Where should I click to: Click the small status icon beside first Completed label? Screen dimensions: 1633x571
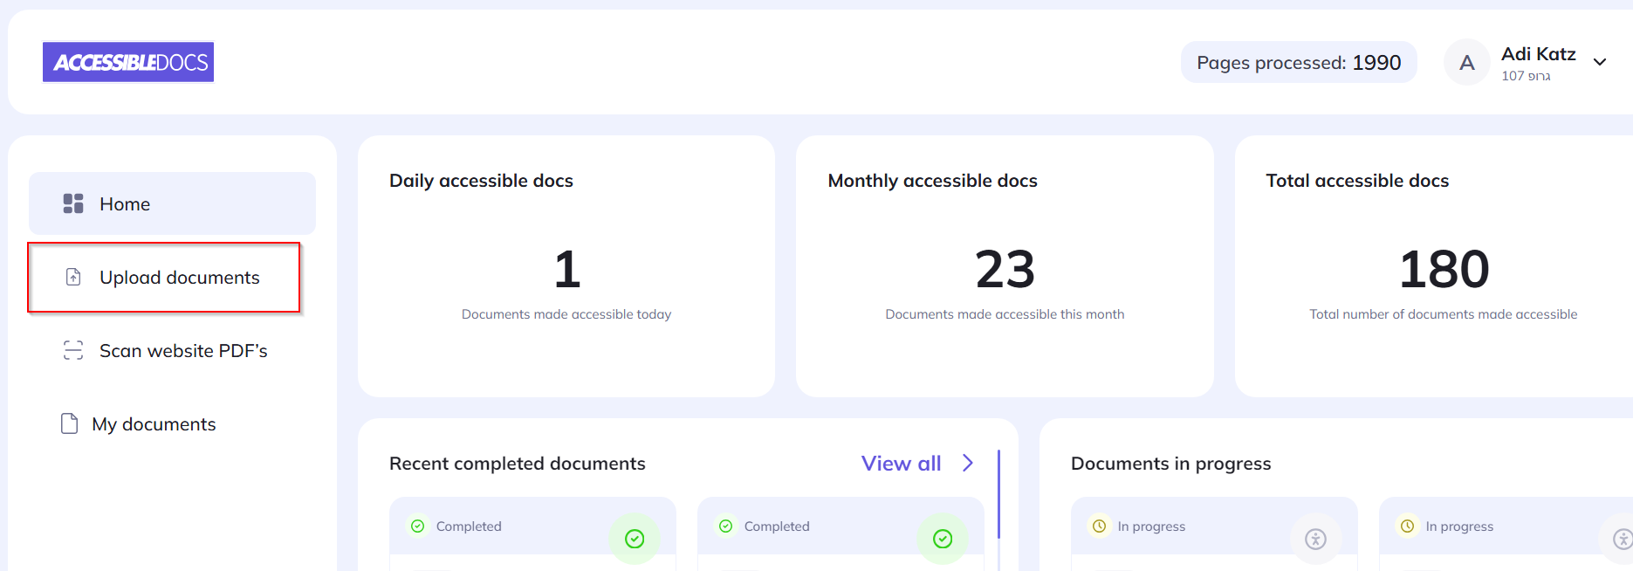click(418, 526)
